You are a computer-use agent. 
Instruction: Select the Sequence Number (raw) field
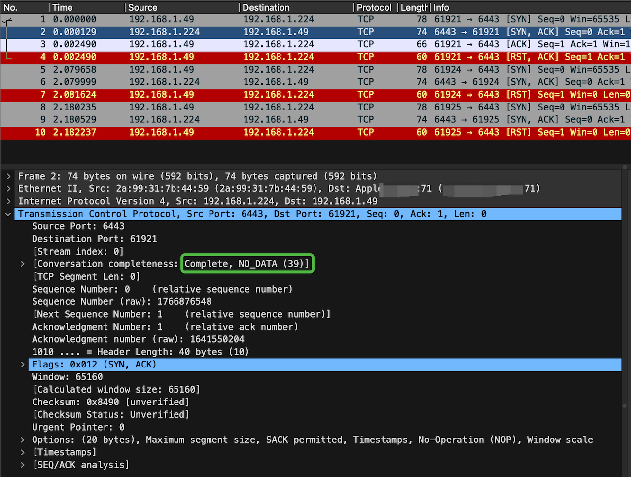coord(122,302)
